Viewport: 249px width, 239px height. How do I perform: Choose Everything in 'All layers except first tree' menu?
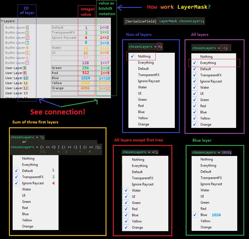pos(145,166)
